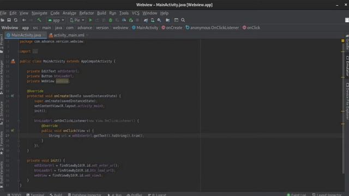
Task: Click the Search Everywhere magnifier icon
Action: [183, 20]
